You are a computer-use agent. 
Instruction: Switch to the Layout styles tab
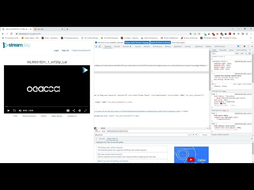(x=231, y=50)
